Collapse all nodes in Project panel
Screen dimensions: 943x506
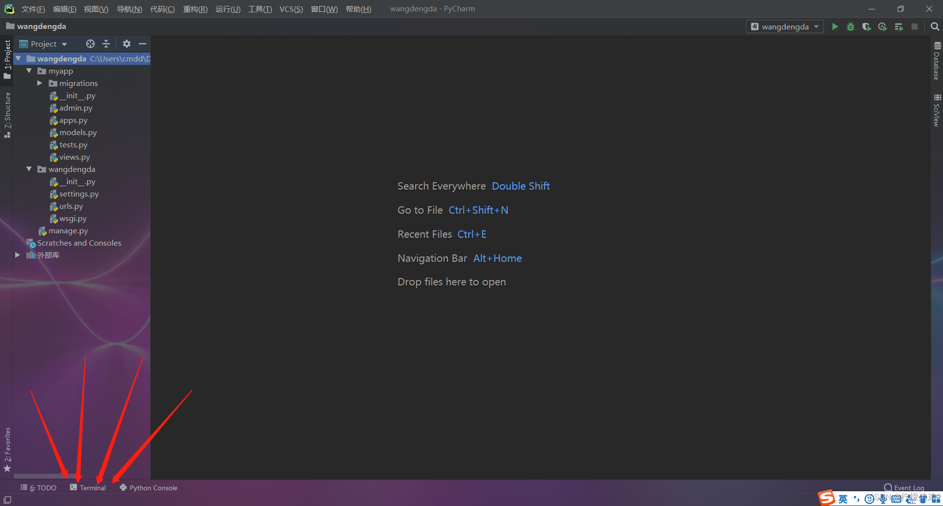pos(106,44)
